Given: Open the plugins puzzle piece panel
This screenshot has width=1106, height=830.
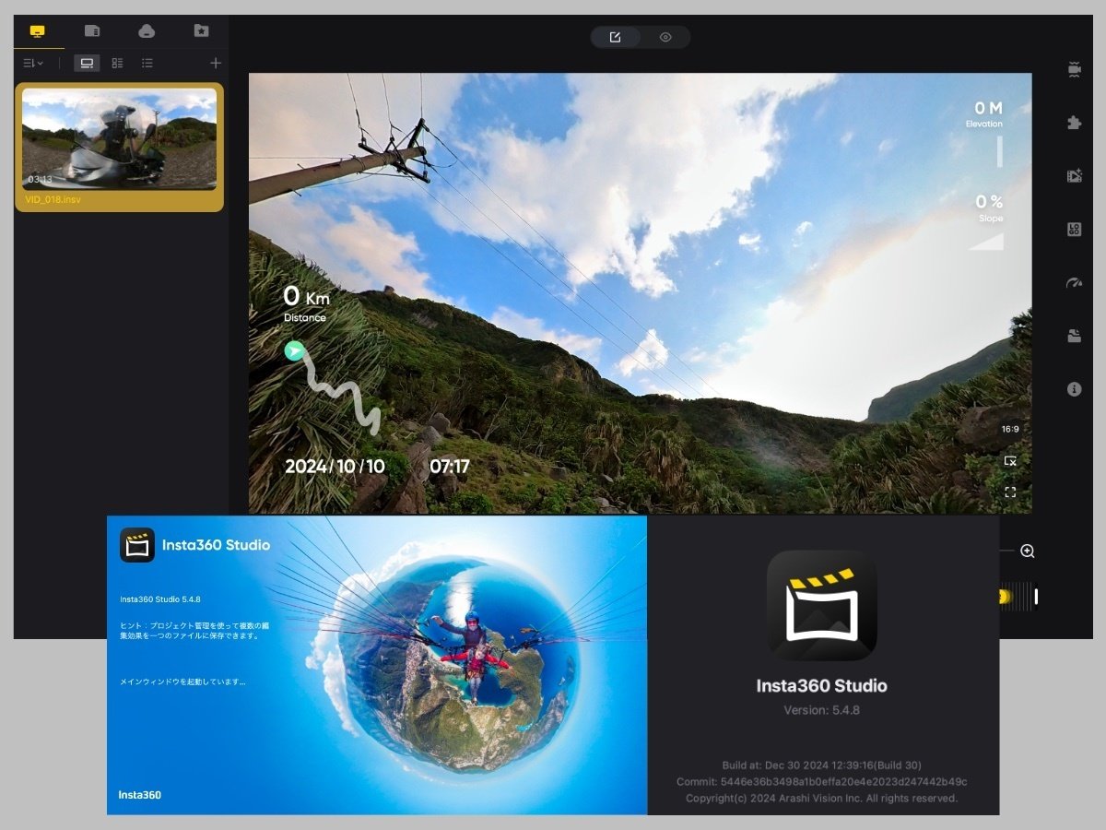Looking at the screenshot, I should coord(1074,123).
